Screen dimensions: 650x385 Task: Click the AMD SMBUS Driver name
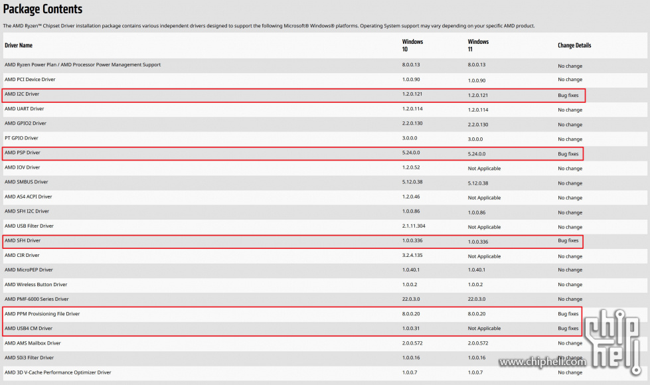[x=26, y=182]
